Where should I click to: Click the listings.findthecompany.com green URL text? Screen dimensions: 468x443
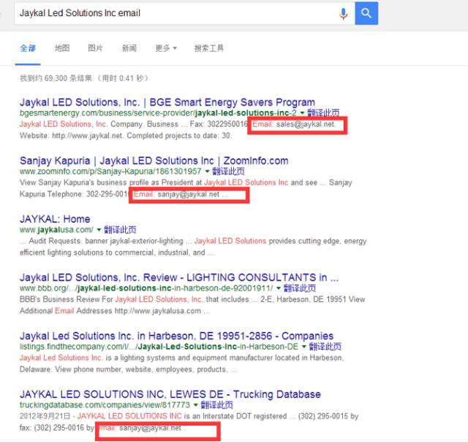click(159, 347)
